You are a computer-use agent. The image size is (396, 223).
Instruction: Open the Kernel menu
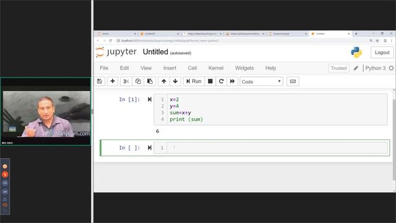(x=216, y=68)
